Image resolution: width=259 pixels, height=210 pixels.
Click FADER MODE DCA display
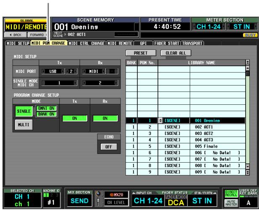pos(176,200)
